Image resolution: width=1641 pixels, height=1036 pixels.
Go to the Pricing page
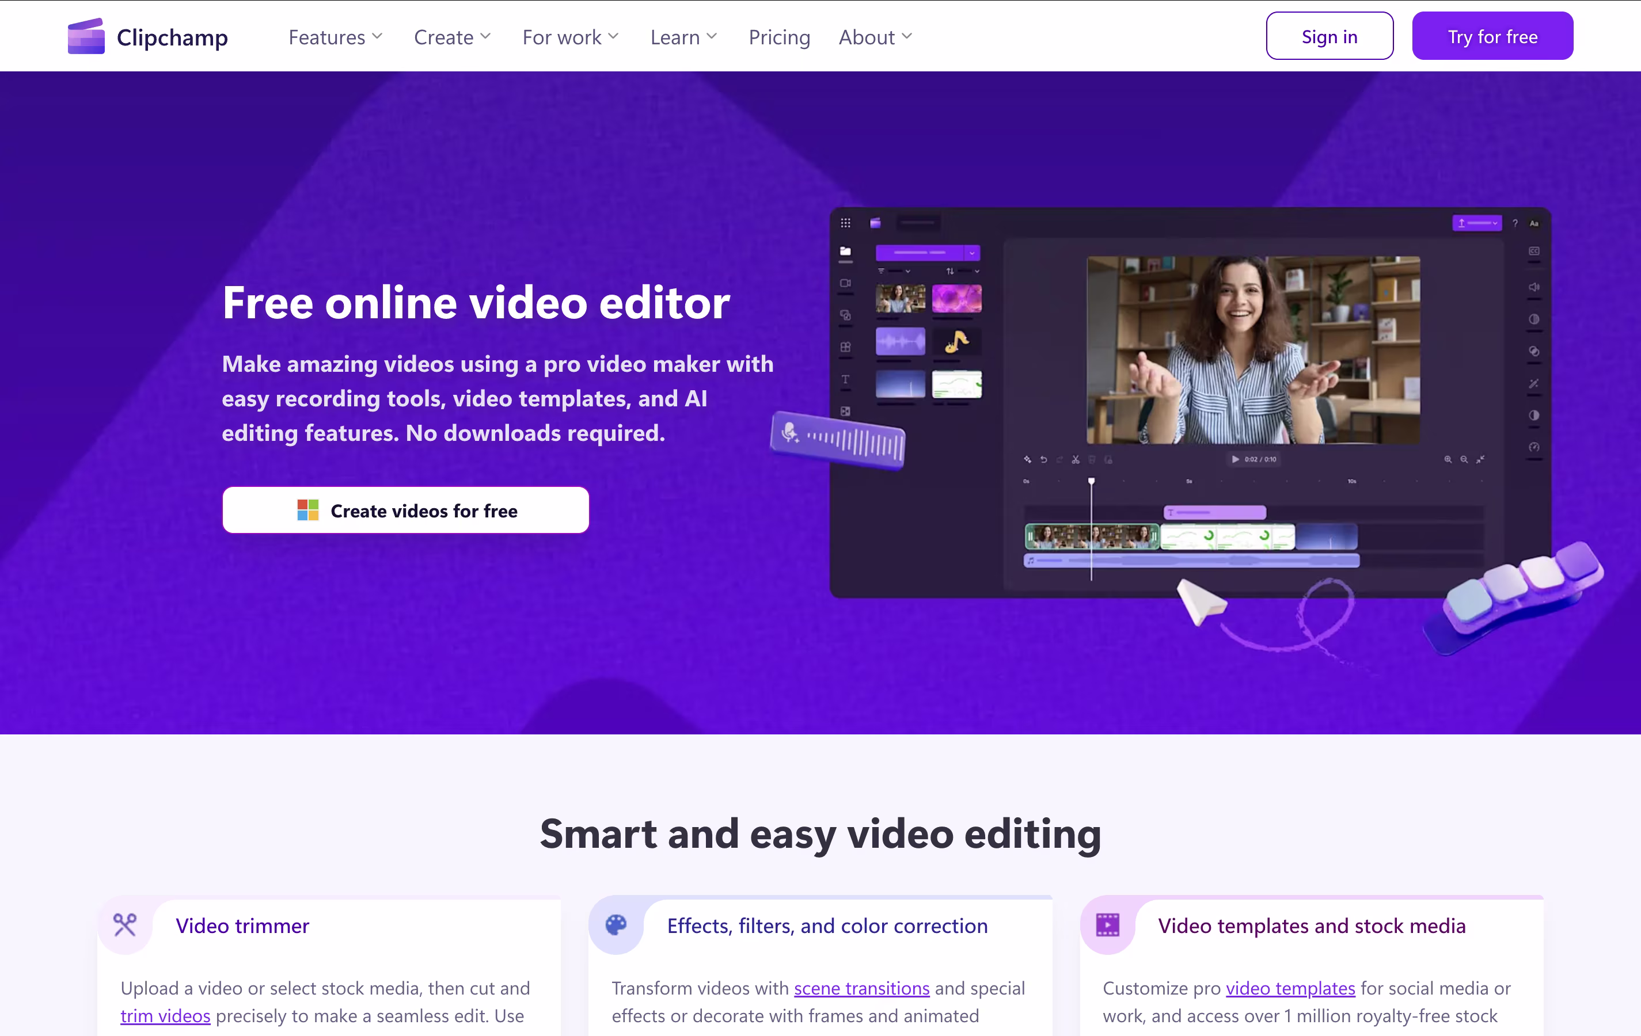[779, 37]
